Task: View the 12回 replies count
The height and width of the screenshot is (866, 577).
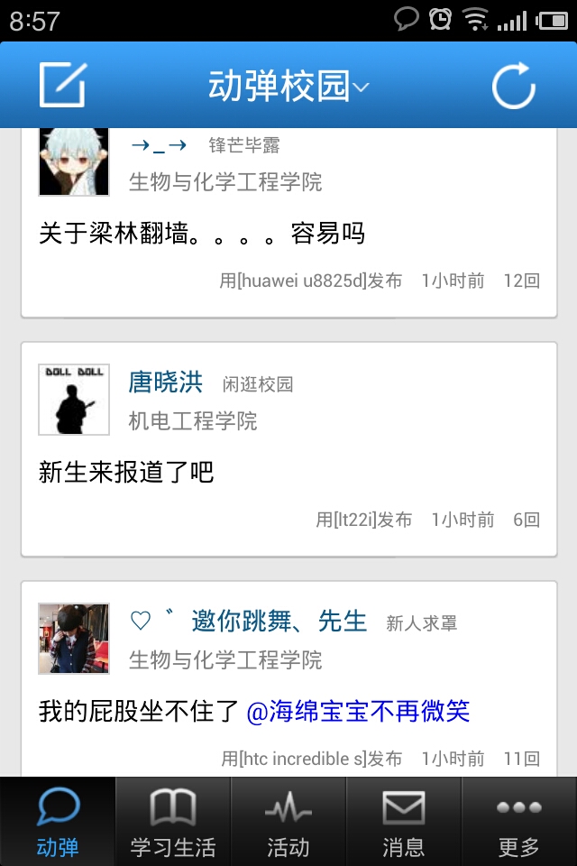Action: coord(522,281)
